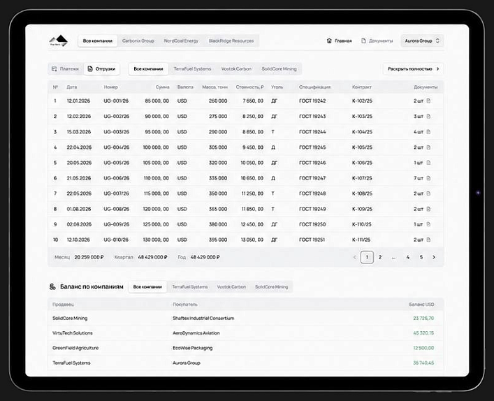Go to page 5

tap(421, 257)
